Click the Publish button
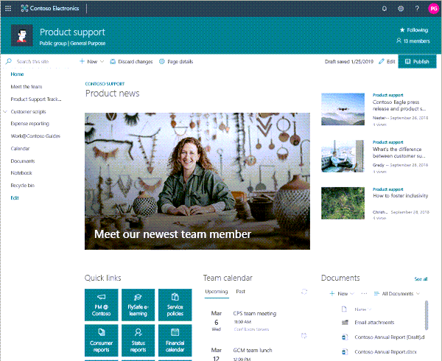The width and height of the screenshot is (442, 361). point(416,62)
